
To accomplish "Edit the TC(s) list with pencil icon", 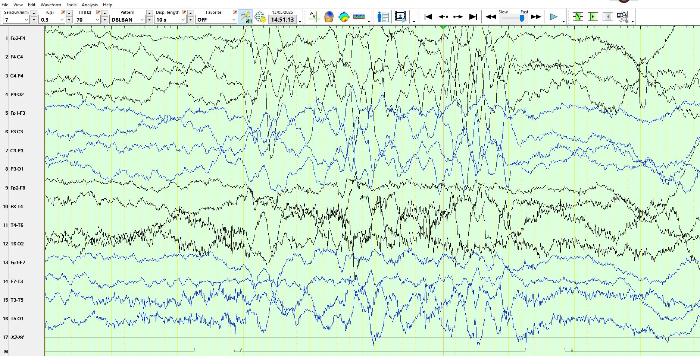I will click(x=63, y=12).
